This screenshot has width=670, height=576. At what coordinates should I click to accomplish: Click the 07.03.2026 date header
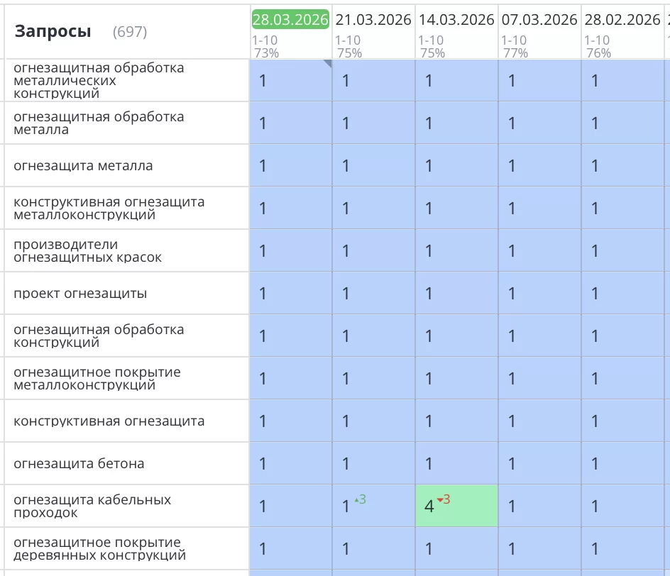pos(537,20)
